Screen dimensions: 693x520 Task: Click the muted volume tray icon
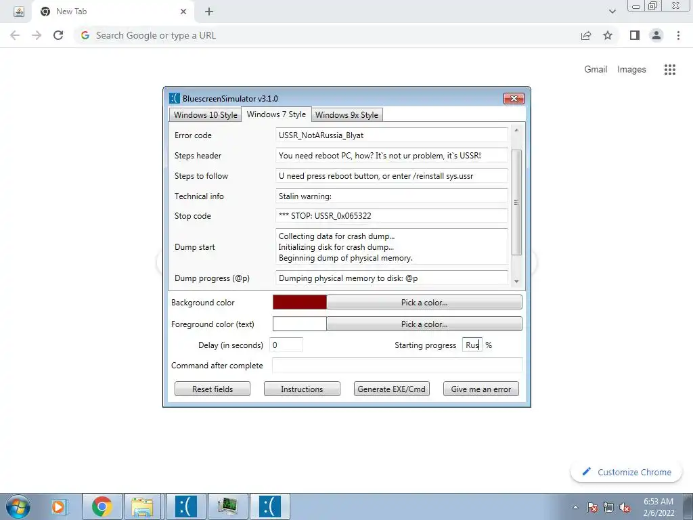point(625,507)
